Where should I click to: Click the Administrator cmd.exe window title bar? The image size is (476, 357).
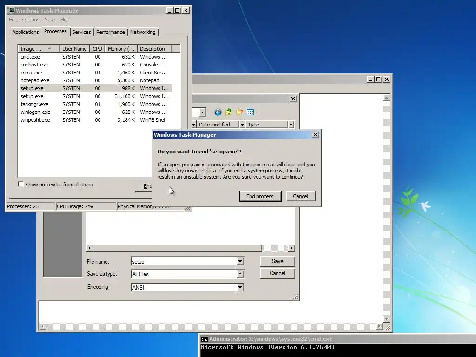pyautogui.click(x=337, y=339)
